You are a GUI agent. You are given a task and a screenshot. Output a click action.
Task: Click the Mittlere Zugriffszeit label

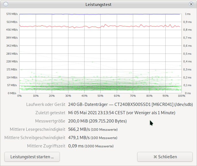[46, 146]
